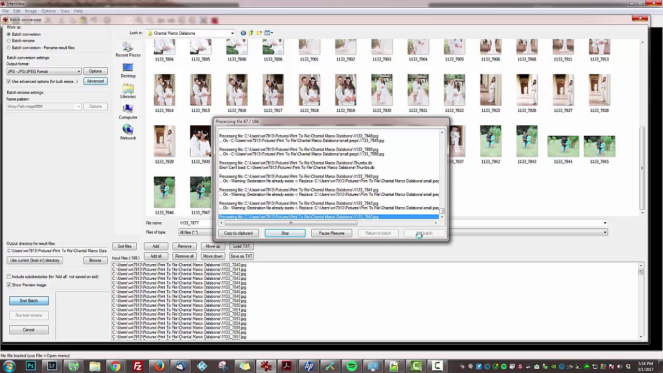The height and width of the screenshot is (373, 663).
Task: Open the Image menu
Action: [31, 11]
